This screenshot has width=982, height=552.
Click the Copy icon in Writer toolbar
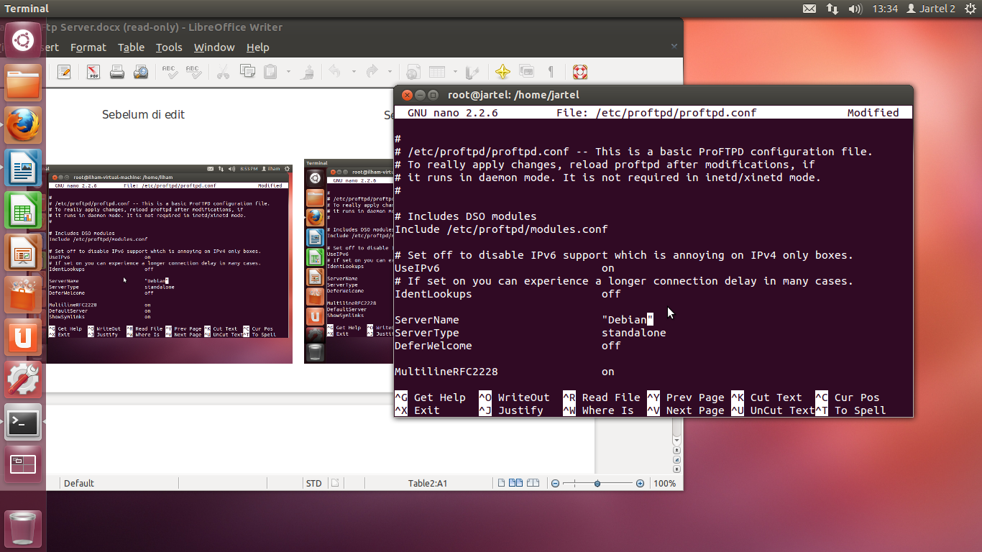[247, 72]
